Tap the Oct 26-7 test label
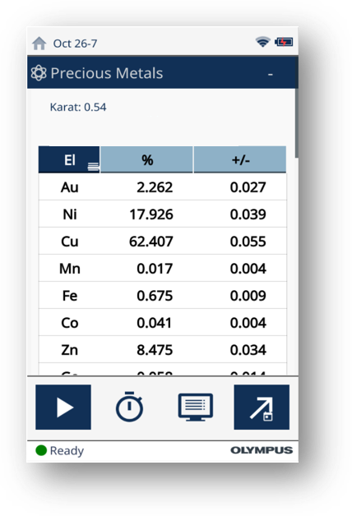 [75, 44]
